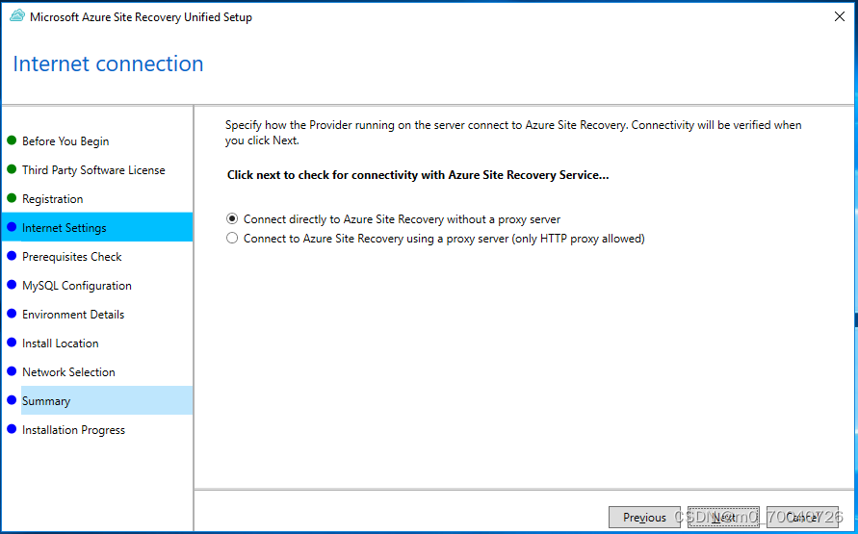Click Next to check connectivity
The height and width of the screenshot is (534, 858).
(723, 517)
